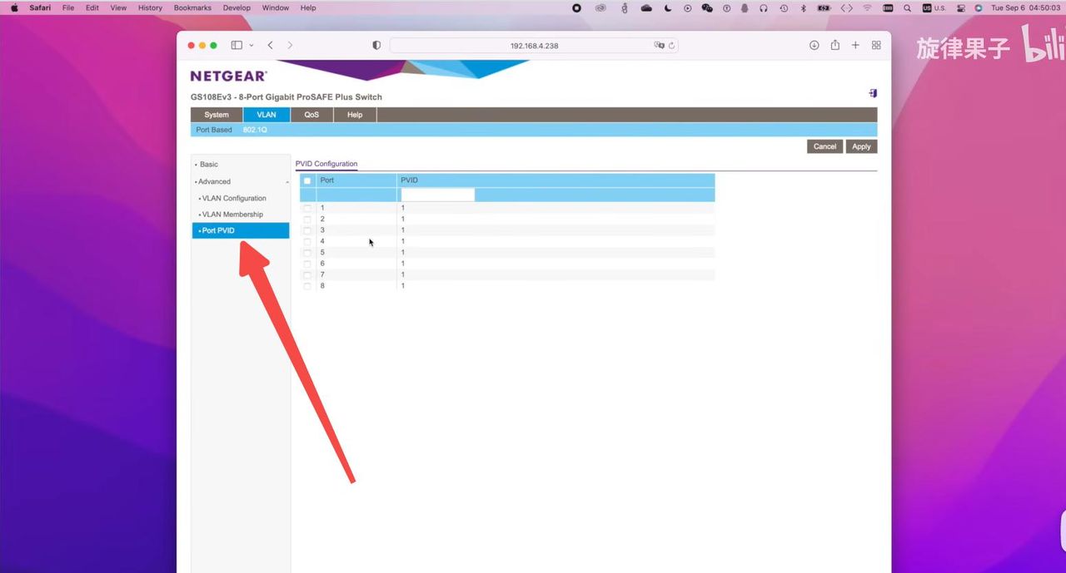Check the checkbox for port 2
Image resolution: width=1066 pixels, height=573 pixels.
point(307,219)
